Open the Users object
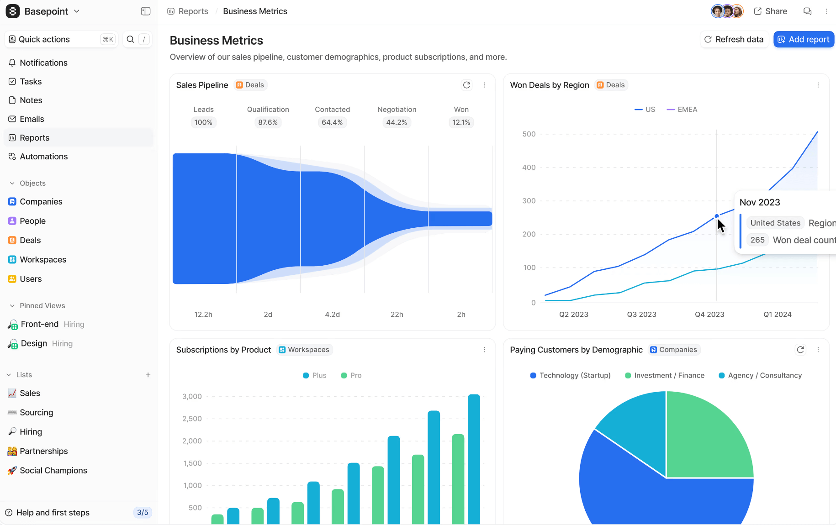The width and height of the screenshot is (836, 525). point(79,278)
